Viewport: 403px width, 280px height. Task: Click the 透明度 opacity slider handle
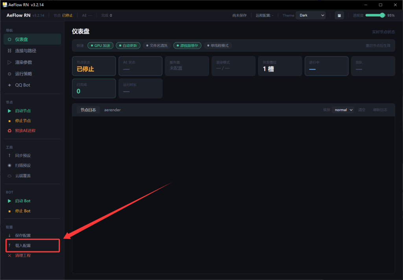click(382, 15)
